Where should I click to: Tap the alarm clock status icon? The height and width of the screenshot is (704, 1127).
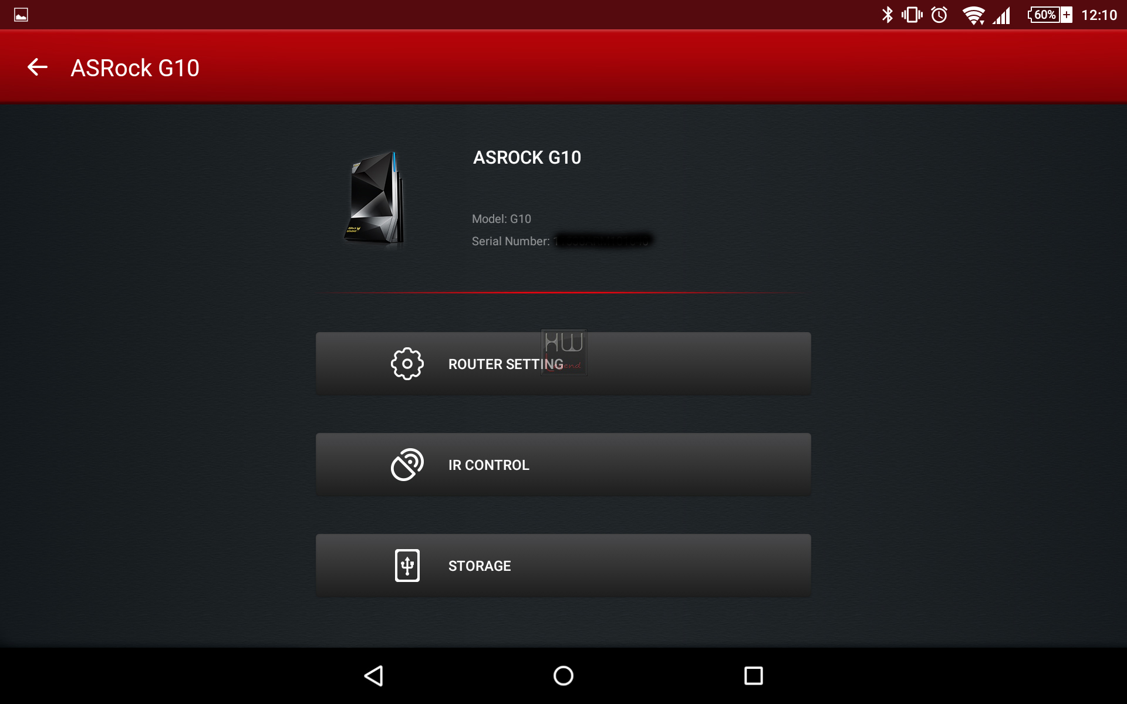coord(939,15)
